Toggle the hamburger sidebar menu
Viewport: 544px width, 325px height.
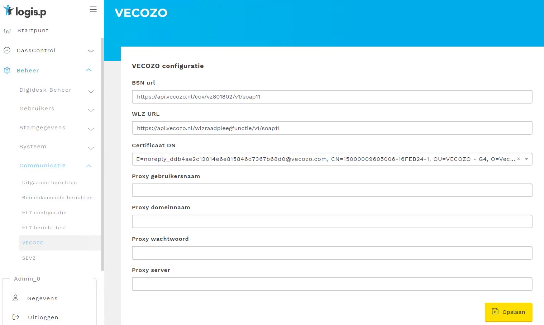93,10
